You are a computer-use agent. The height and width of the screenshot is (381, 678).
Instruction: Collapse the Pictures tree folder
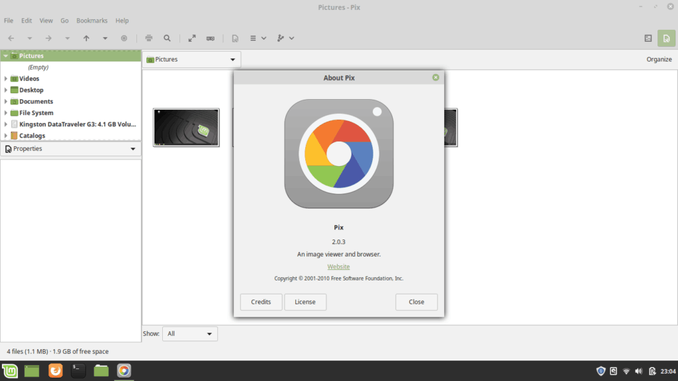click(5, 56)
